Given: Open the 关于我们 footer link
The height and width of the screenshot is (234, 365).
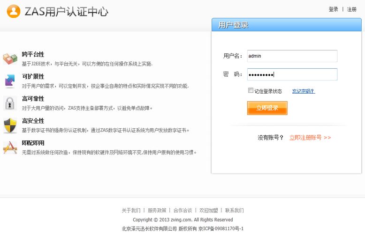Looking at the screenshot, I should tap(131, 210).
